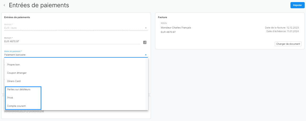The height and width of the screenshot is (121, 306).
Task: Choose Propre bon from the list
Action: point(75,64)
